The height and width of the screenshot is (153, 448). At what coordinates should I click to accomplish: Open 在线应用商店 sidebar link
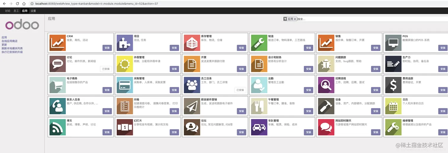point(9,41)
